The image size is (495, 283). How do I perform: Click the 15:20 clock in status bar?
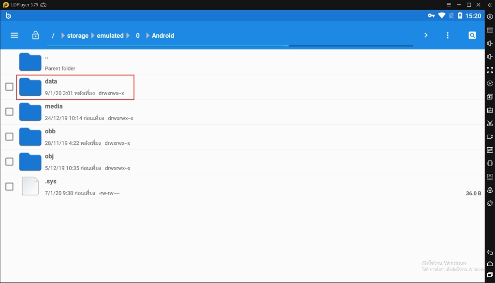click(x=473, y=16)
